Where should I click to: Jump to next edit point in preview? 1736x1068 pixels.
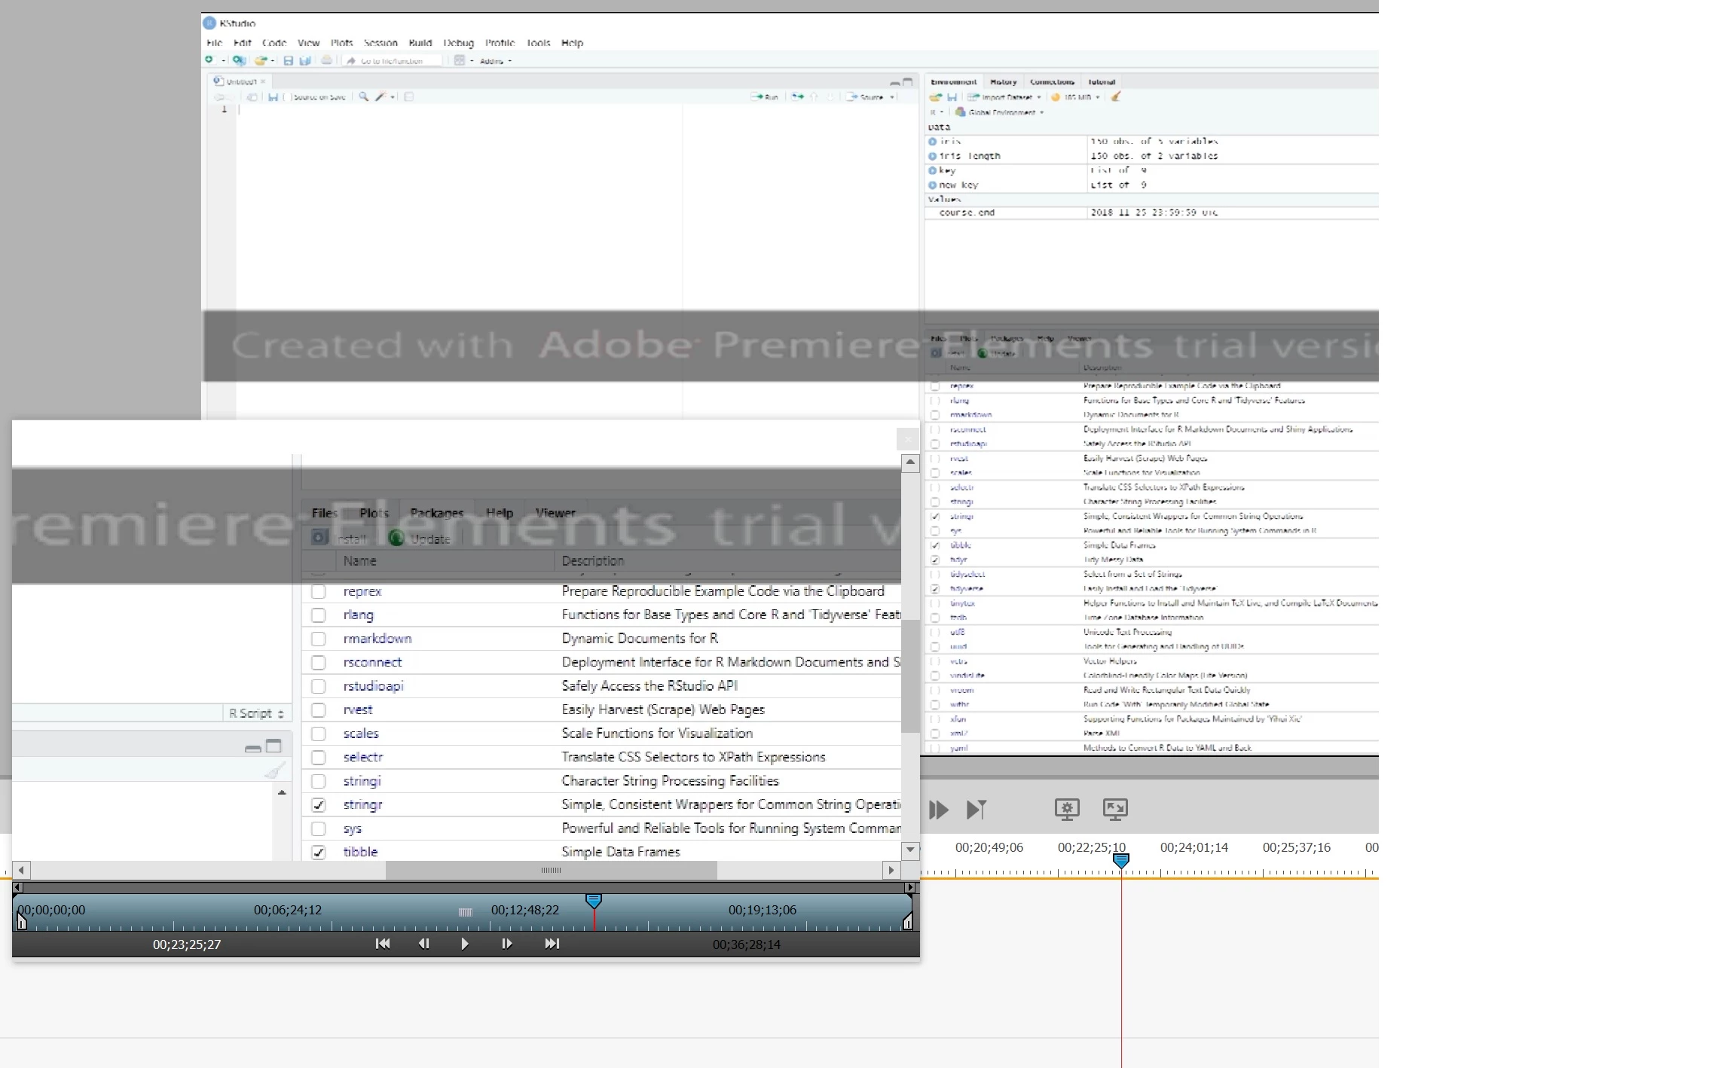pos(552,944)
